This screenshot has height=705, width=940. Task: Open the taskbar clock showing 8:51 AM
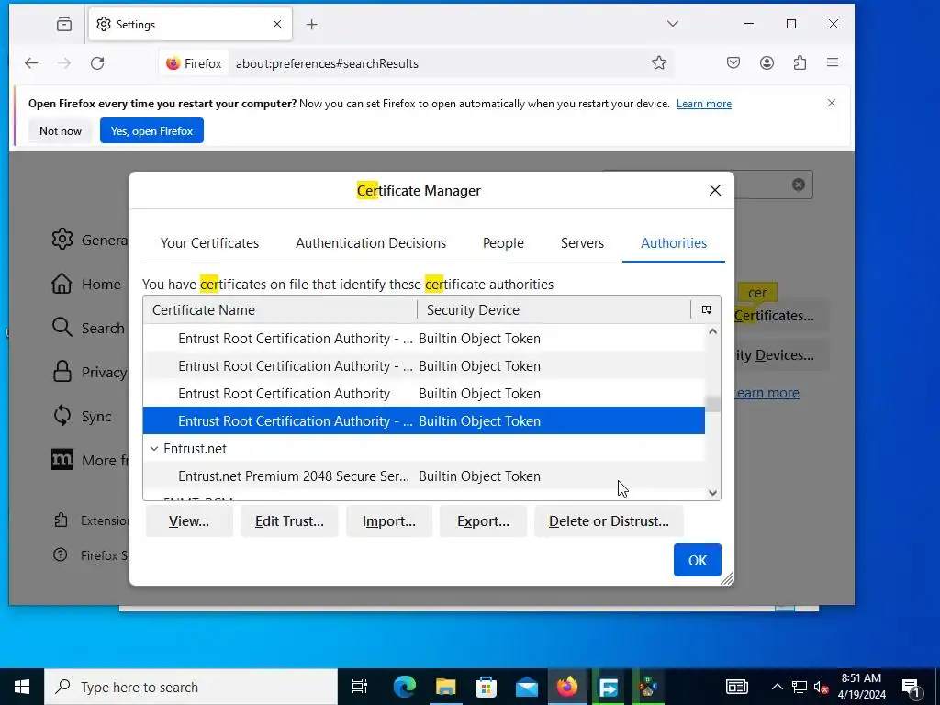click(861, 687)
